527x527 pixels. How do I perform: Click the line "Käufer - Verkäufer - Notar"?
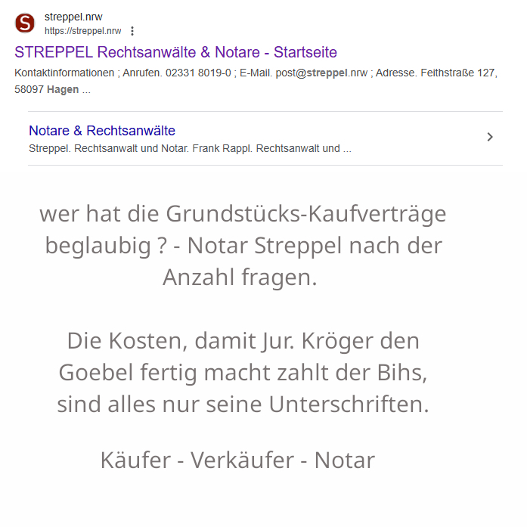(237, 460)
